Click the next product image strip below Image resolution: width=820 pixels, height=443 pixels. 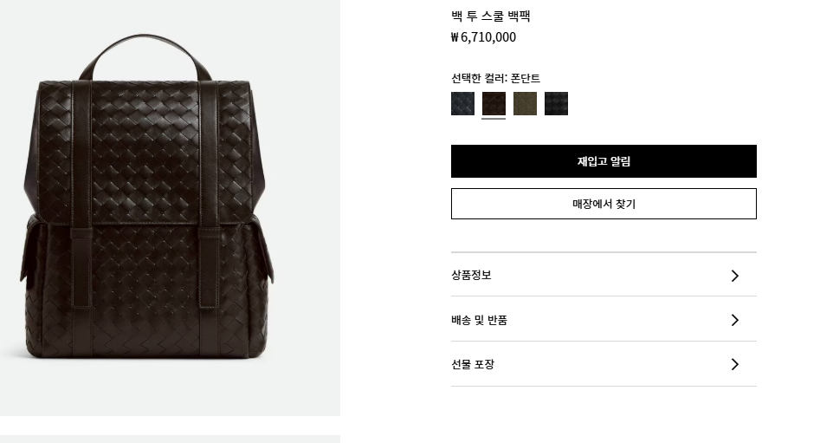tap(170, 439)
